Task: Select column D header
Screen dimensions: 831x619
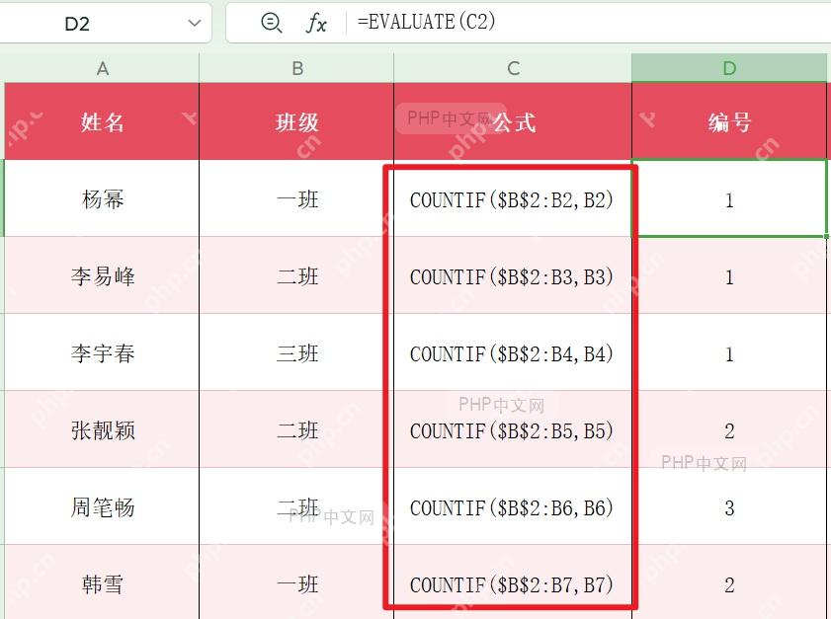Action: click(729, 68)
